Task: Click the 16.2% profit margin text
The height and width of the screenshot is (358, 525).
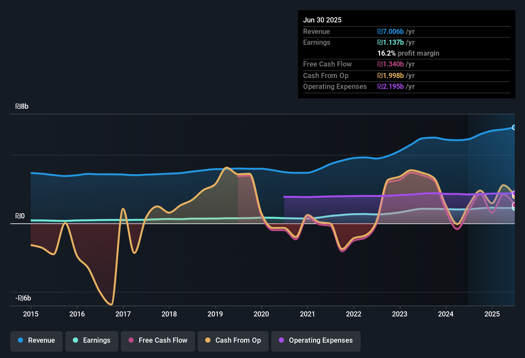Action: coord(408,53)
